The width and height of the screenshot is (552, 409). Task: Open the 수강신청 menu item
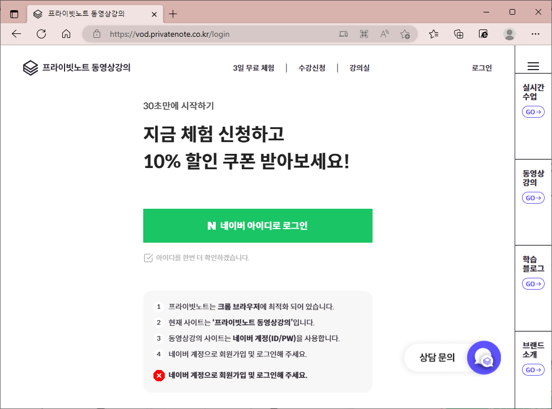click(312, 68)
